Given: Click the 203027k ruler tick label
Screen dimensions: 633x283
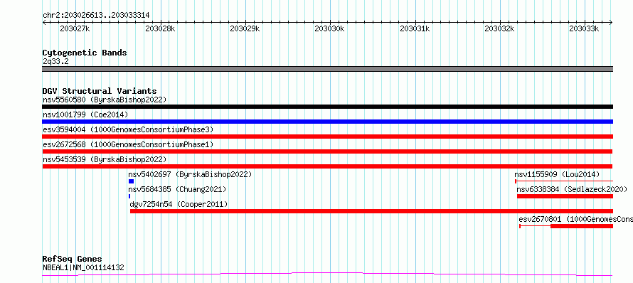Looking at the screenshot, I should 75,28.
